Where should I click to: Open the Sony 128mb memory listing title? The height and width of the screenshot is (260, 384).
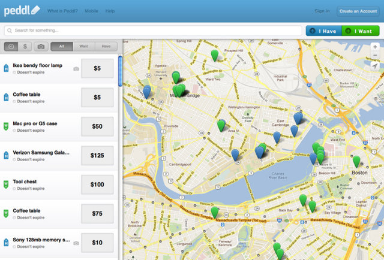point(41,240)
